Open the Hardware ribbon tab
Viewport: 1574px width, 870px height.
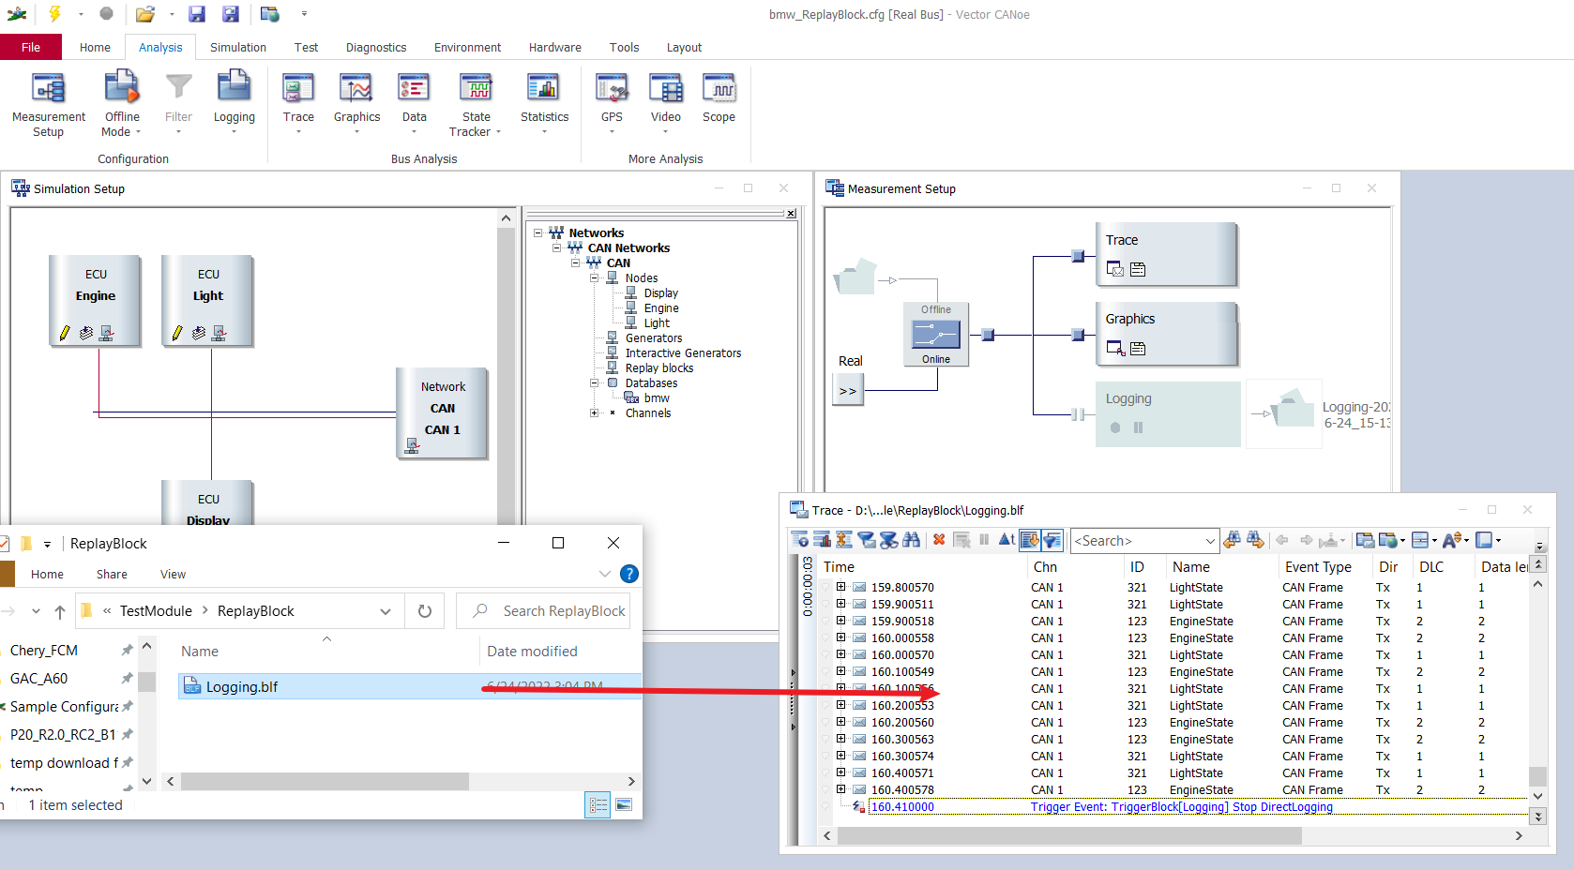(x=555, y=47)
